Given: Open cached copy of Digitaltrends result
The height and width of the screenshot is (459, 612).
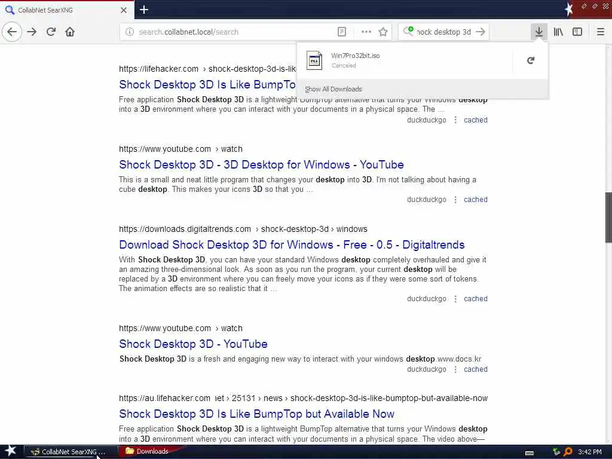Looking at the screenshot, I should click(x=475, y=299).
